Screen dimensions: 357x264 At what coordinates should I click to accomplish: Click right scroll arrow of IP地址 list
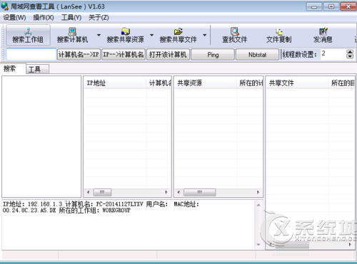click(166, 192)
